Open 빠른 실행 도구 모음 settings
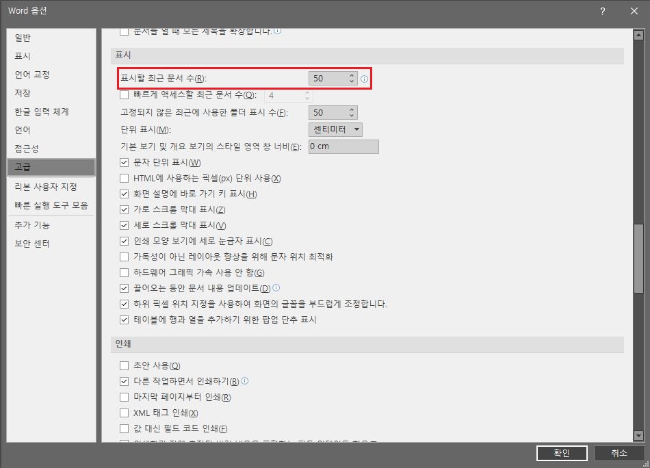Viewport: 650px width, 468px height. [x=51, y=205]
